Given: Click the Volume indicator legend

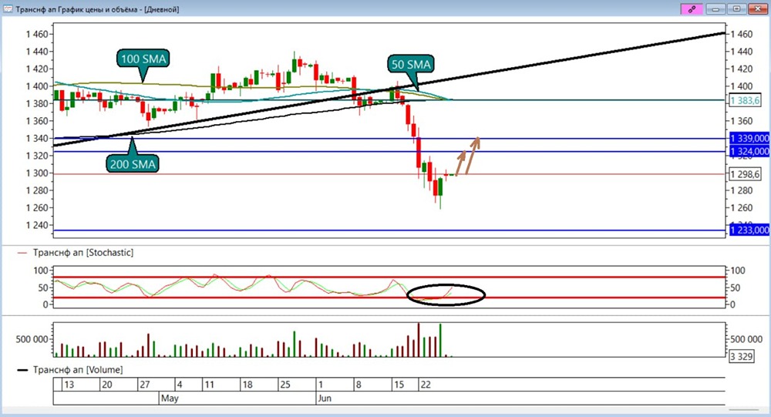Looking at the screenshot, I should point(70,370).
